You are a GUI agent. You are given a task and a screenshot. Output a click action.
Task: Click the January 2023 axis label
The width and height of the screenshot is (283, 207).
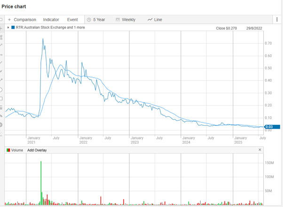[x=137, y=140]
